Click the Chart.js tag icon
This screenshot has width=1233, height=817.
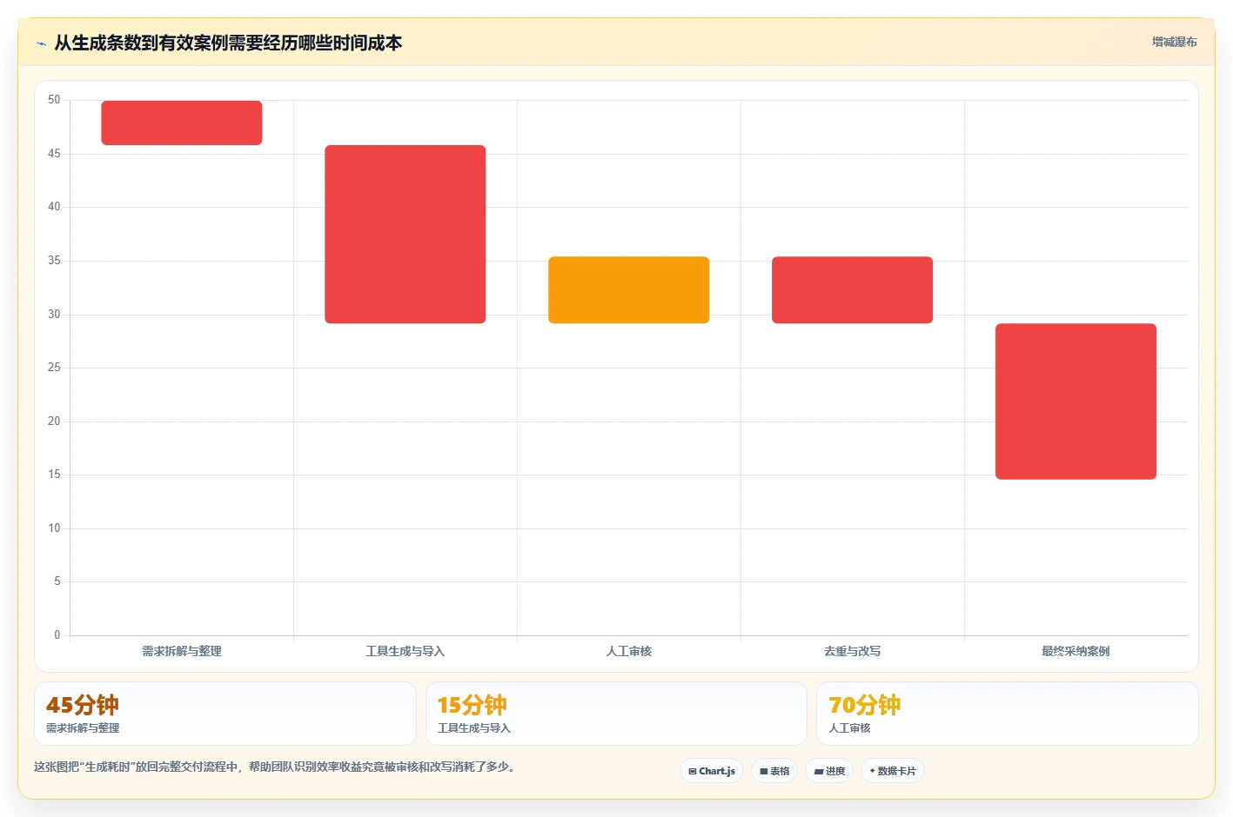(693, 772)
